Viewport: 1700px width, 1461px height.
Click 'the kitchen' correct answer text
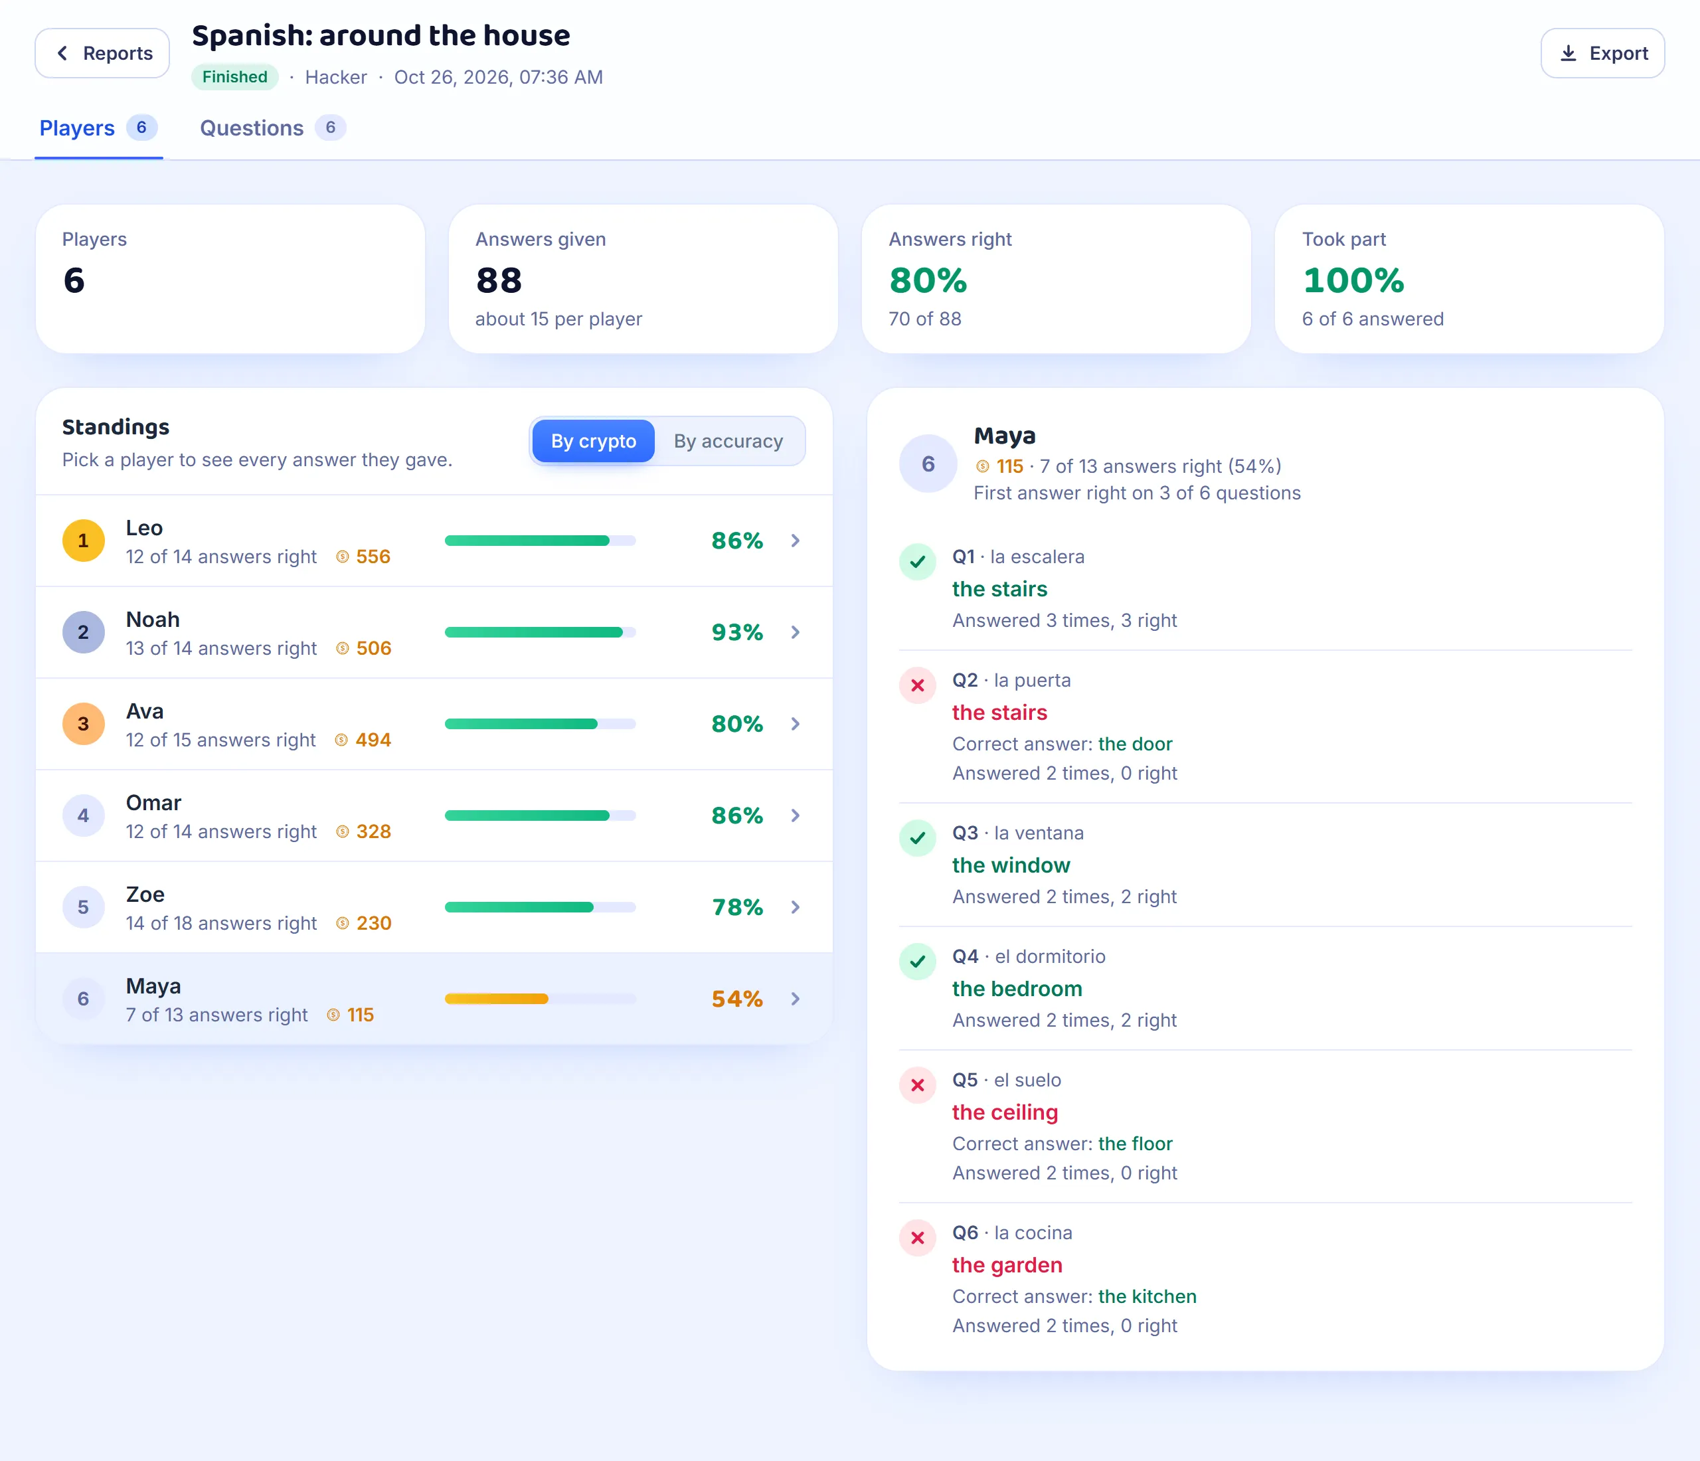point(1147,1297)
